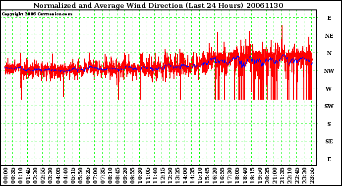The image size is (342, 186).
Task: Click the 17:30 time axis label
Action: point(229,176)
